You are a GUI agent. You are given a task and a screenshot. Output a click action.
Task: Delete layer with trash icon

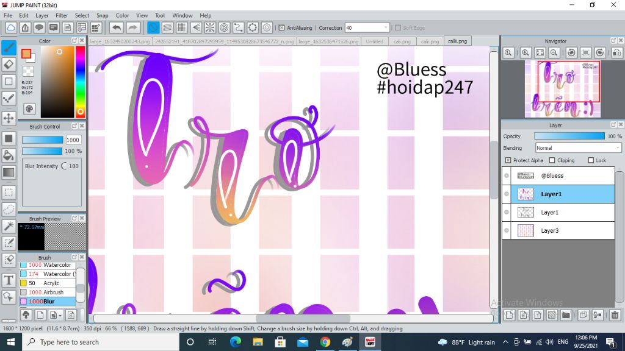[x=615, y=315]
